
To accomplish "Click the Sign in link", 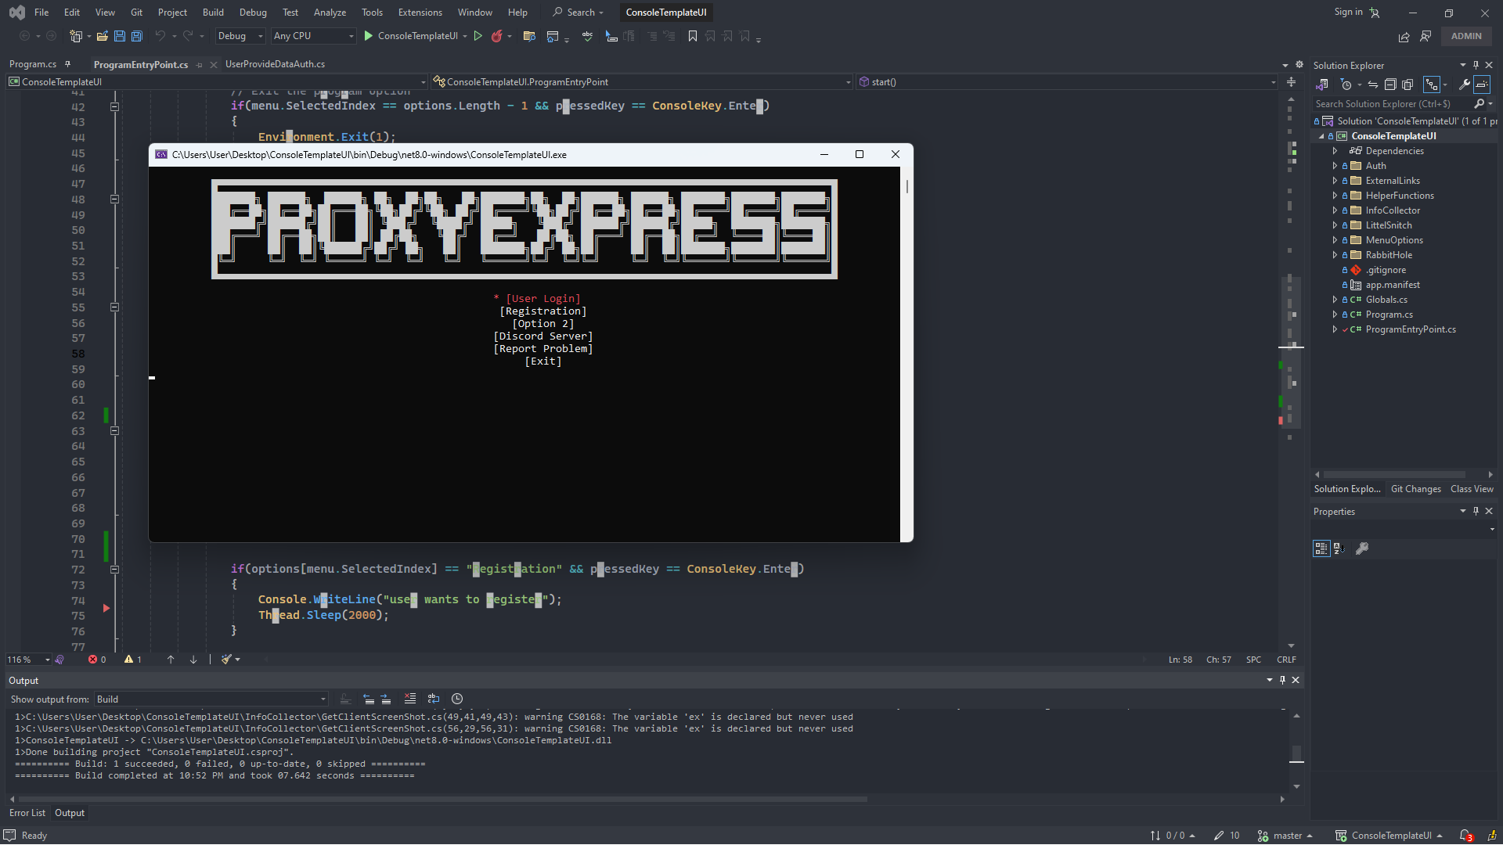I will coord(1348,13).
